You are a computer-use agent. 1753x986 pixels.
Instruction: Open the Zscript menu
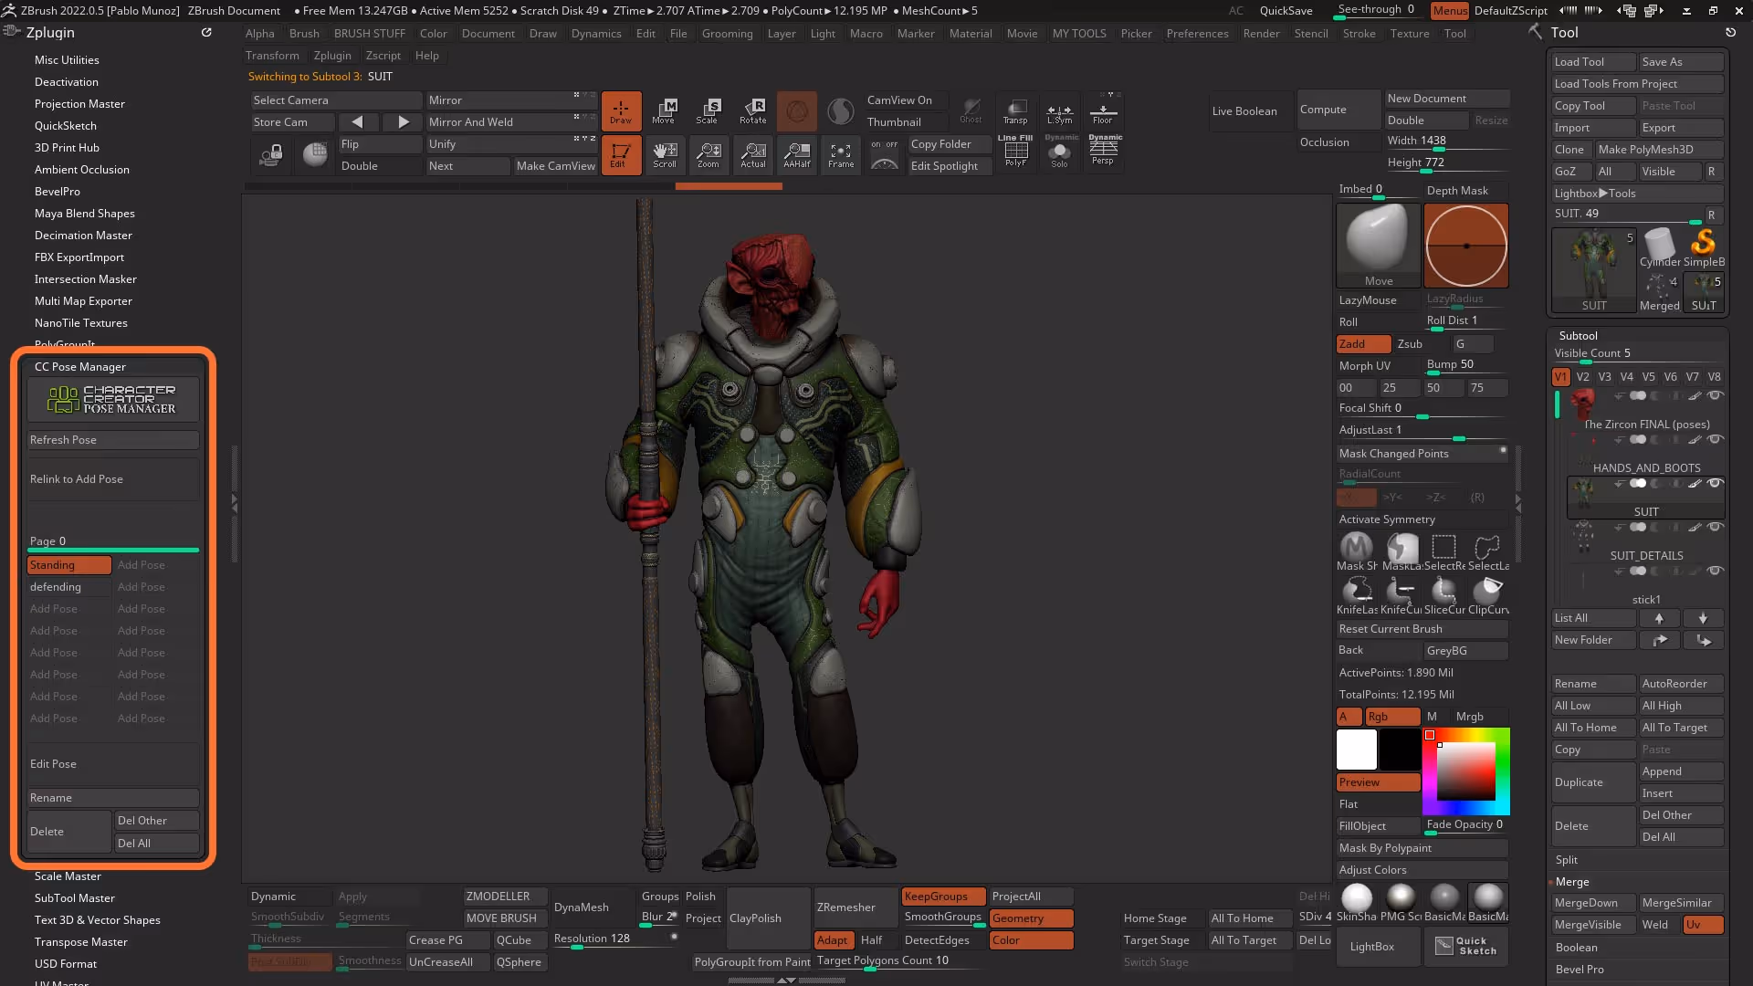tap(383, 56)
